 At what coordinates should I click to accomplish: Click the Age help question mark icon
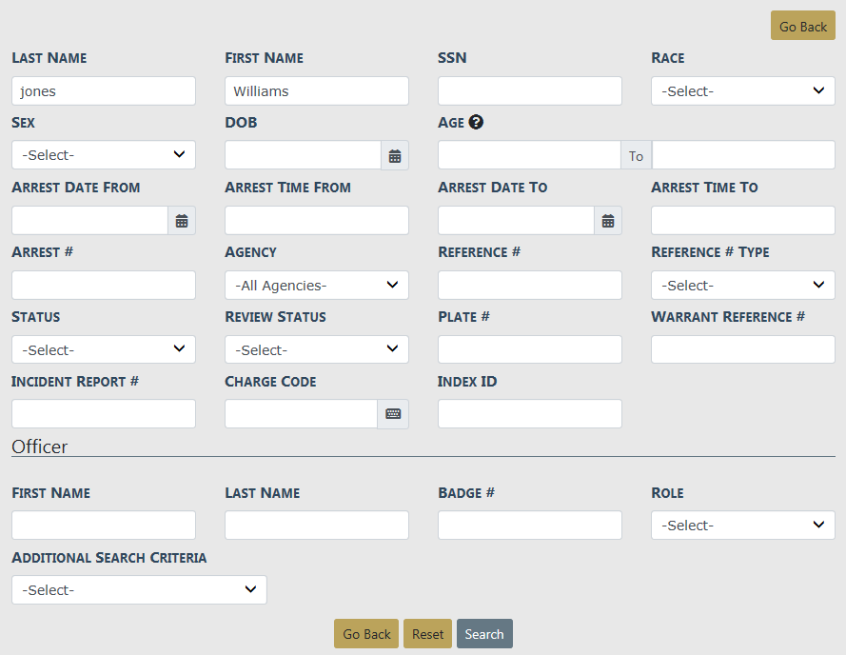pyautogui.click(x=476, y=122)
